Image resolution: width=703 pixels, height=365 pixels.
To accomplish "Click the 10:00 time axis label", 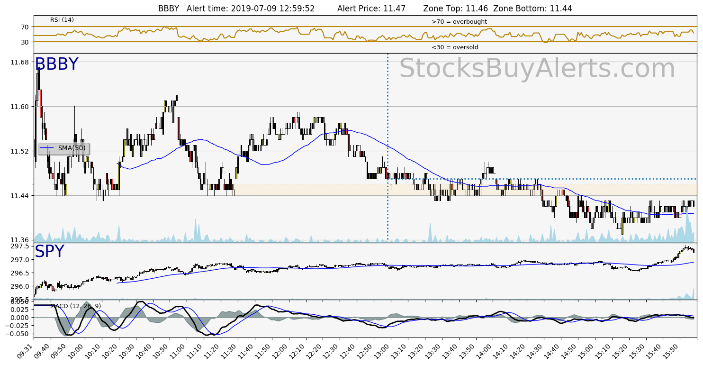I will pos(76,350).
